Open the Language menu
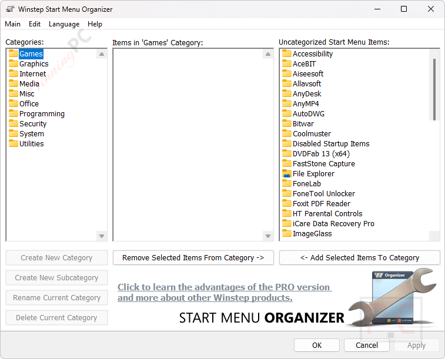 64,24
